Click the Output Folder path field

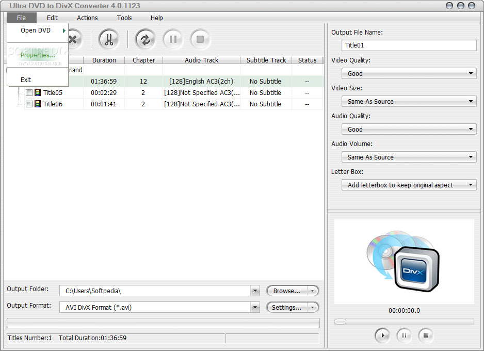(x=155, y=291)
